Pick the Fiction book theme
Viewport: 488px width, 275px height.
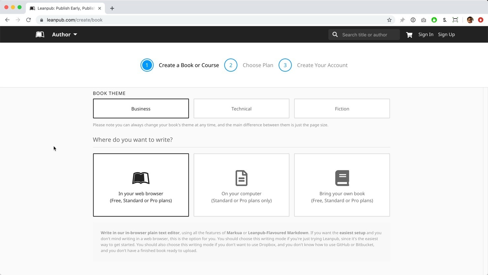pyautogui.click(x=342, y=109)
